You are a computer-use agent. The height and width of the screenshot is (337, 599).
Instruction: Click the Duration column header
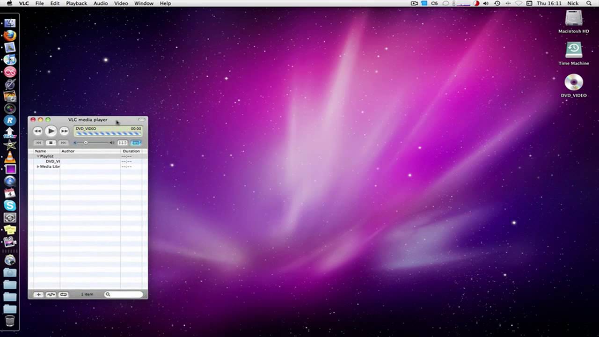coord(131,151)
